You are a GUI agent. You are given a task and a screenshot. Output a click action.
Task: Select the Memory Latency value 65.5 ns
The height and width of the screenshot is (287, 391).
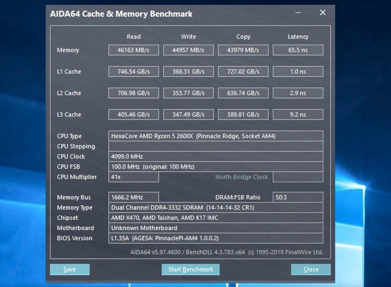coord(298,50)
